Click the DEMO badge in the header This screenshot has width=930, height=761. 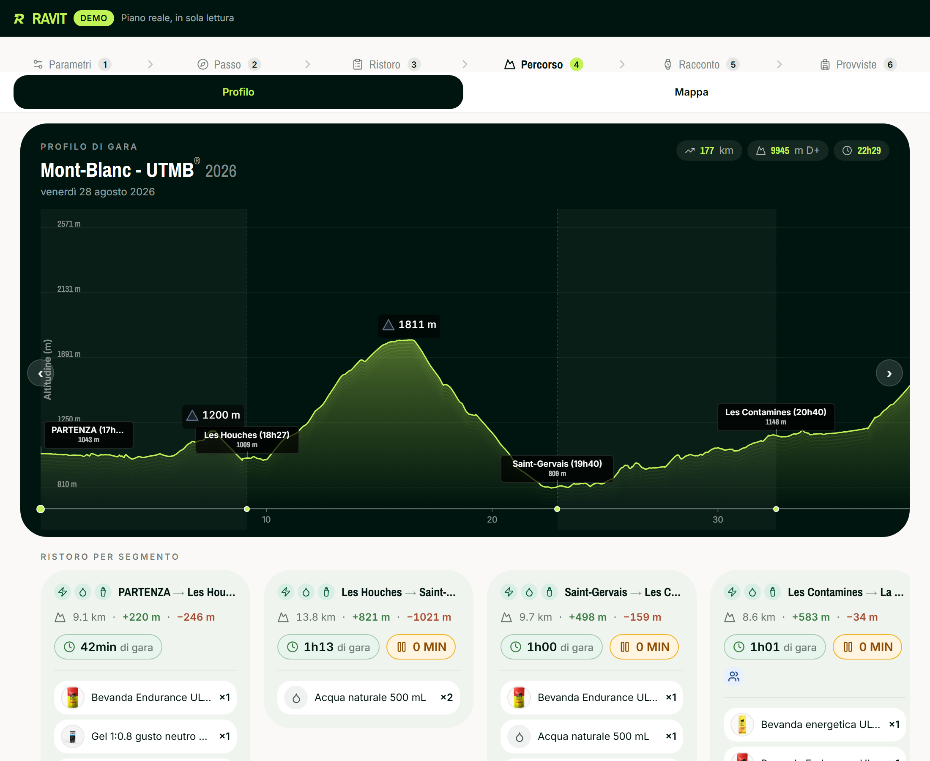(x=94, y=19)
